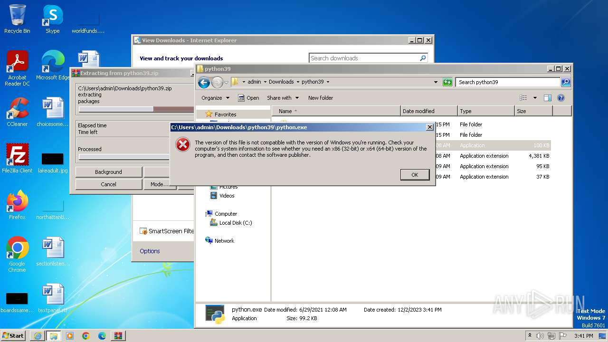Change view with the views icon
Viewport: 608px width, 342px height.
523,98
